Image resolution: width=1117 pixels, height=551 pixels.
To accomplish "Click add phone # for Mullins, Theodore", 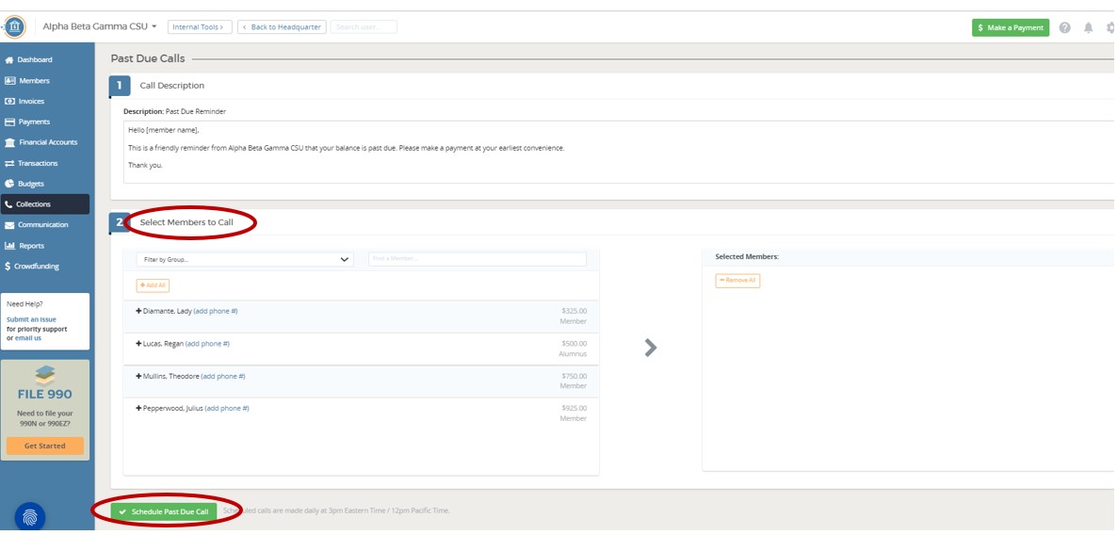I will [223, 377].
